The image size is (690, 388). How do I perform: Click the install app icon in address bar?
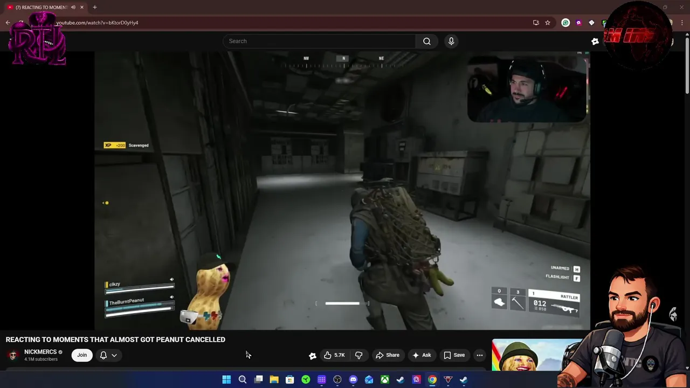536,23
